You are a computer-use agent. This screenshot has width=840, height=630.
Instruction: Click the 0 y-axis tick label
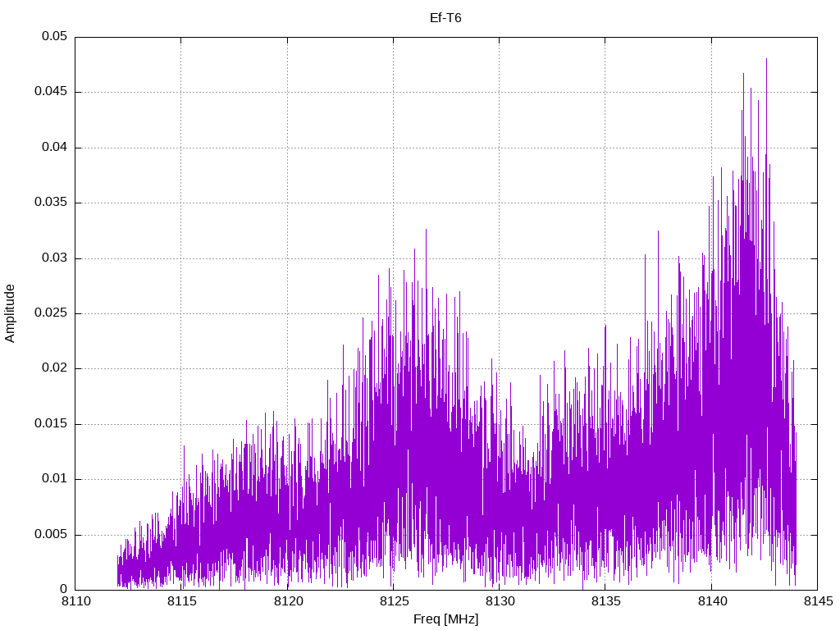tap(64, 589)
